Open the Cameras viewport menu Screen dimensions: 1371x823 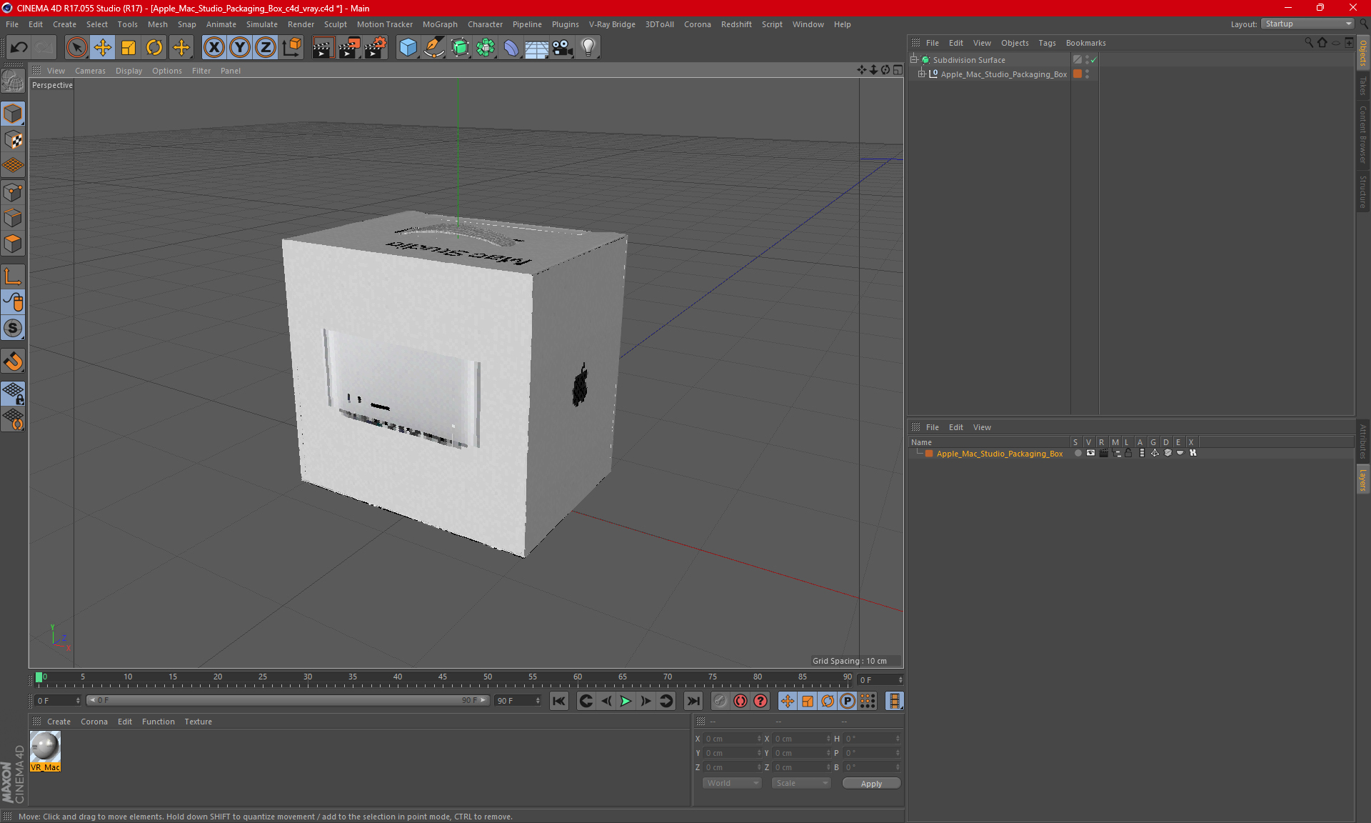tap(90, 71)
